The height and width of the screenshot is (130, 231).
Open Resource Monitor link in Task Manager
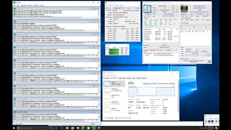(123, 118)
